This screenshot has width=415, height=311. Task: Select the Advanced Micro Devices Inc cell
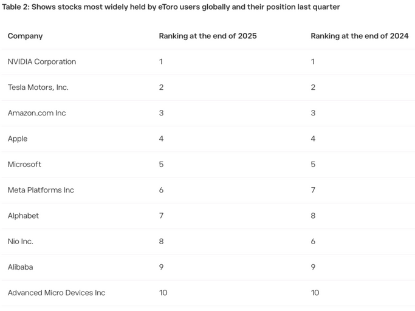point(57,293)
